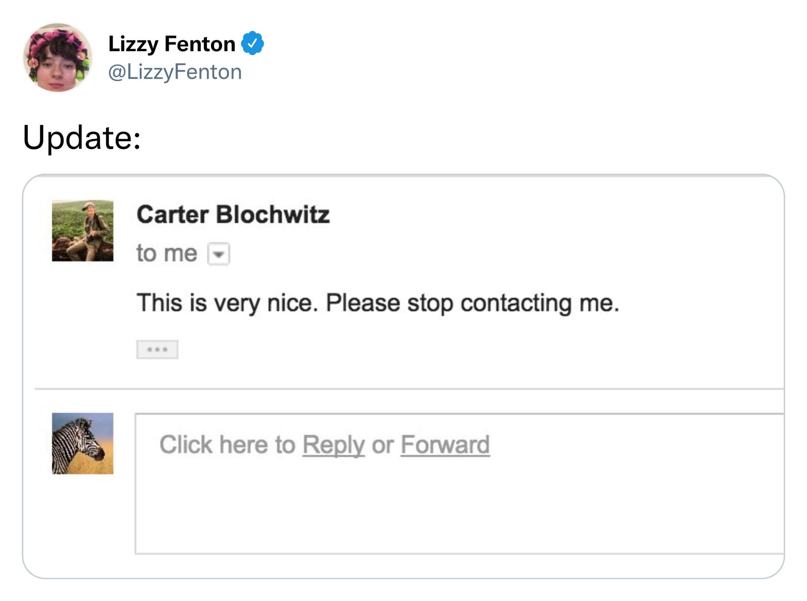This screenshot has height=601, width=807.
Task: Click the 'Please stop contacting me.' sentence
Action: tap(472, 303)
